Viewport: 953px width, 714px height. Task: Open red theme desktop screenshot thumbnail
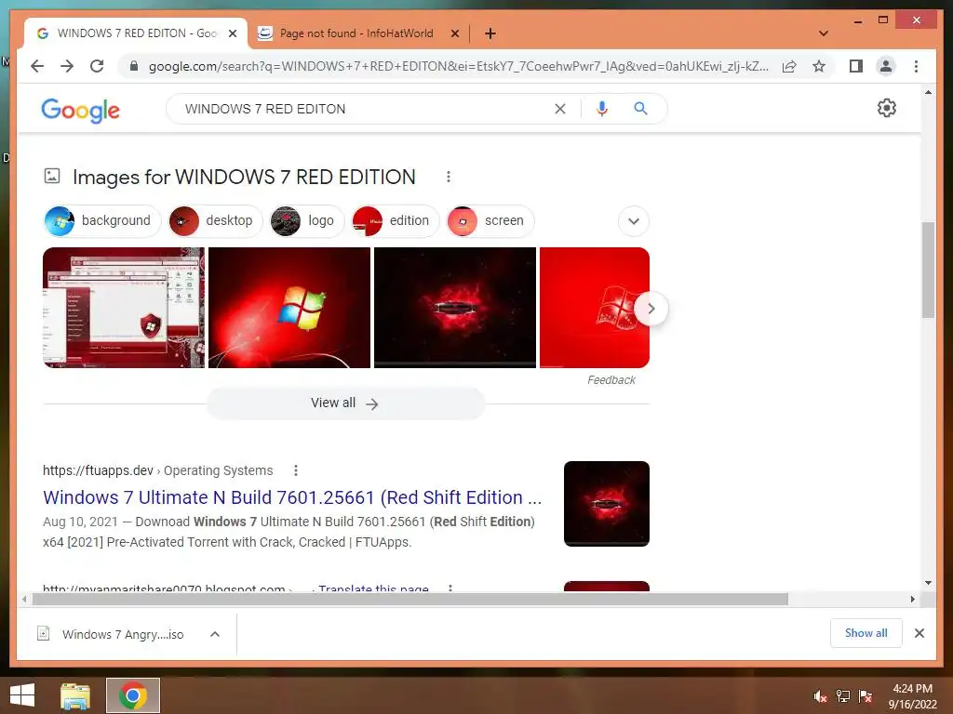tap(124, 307)
